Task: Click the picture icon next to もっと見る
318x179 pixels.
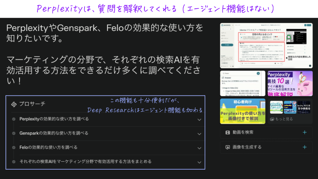Action: coord(272,119)
